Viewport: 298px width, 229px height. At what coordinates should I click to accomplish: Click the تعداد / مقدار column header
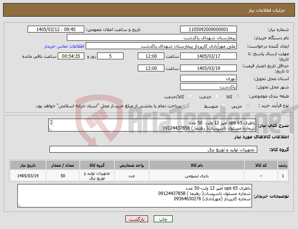(x=63, y=165)
